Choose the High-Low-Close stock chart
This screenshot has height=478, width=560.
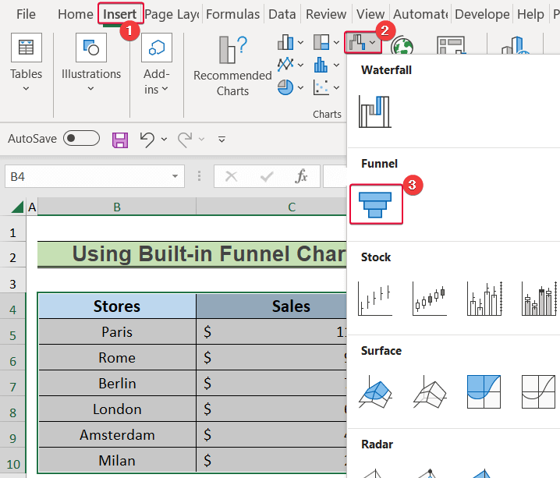(374, 299)
